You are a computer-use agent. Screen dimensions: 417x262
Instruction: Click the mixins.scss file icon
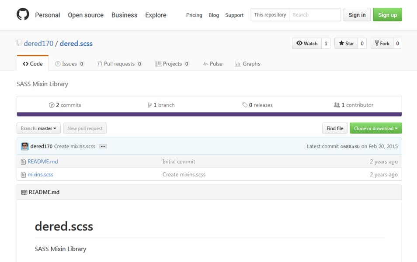24,175
